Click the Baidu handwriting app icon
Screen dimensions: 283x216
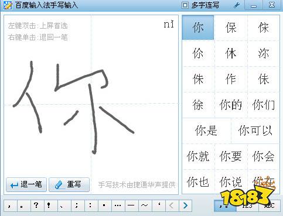click(8, 5)
